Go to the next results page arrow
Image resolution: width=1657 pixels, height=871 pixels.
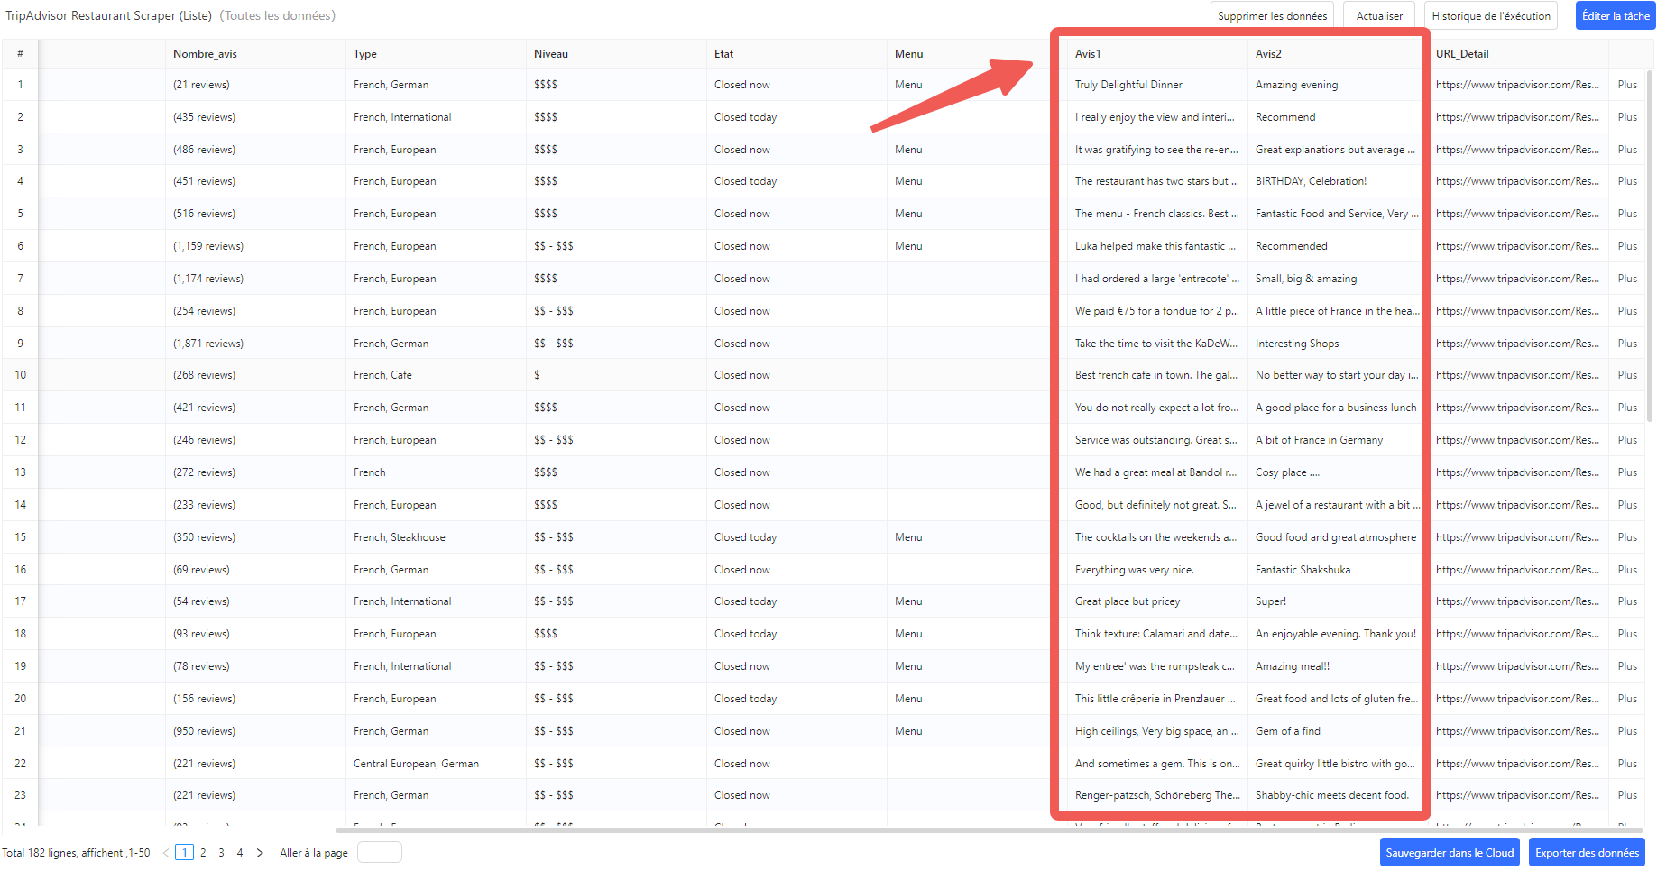[260, 853]
